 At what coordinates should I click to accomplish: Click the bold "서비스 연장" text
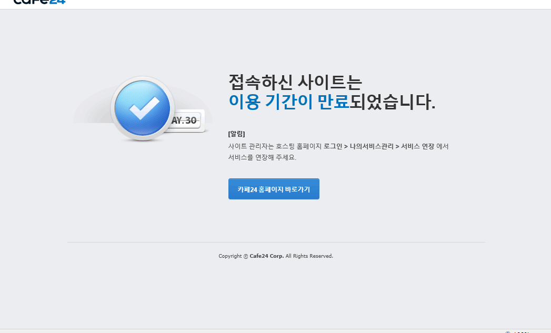coord(417,146)
